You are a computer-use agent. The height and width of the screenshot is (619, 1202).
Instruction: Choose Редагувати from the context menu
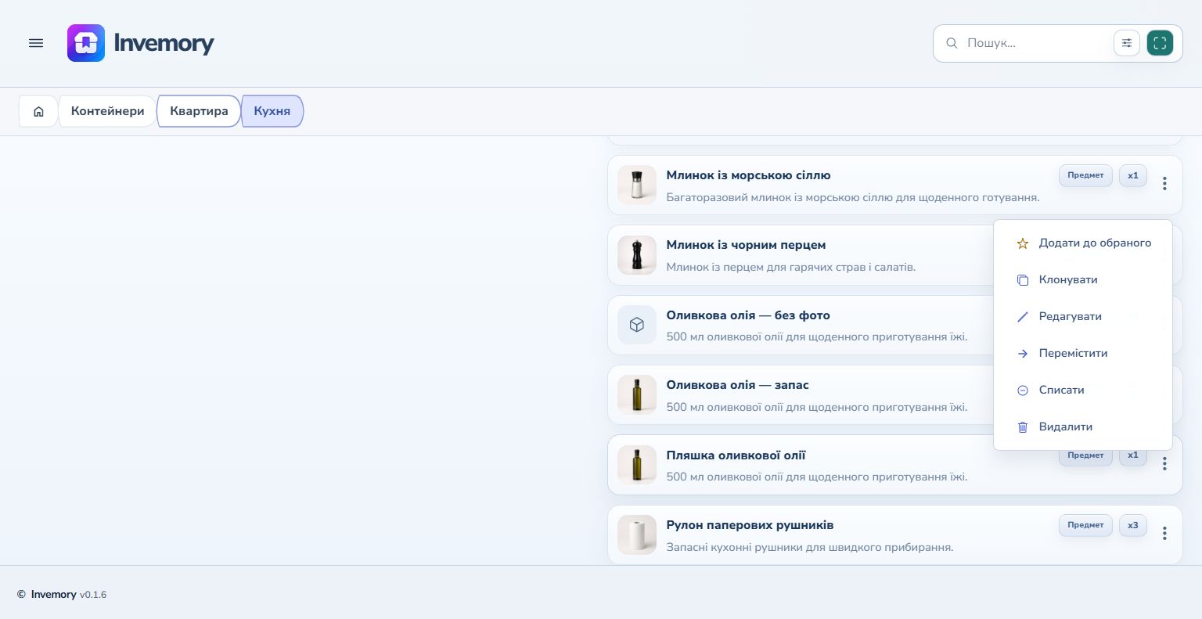[1083, 317]
